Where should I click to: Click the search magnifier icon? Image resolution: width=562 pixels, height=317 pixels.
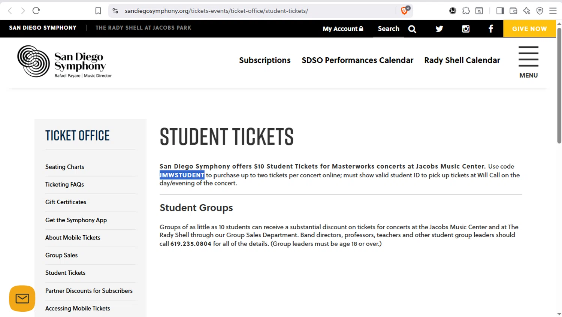412,29
